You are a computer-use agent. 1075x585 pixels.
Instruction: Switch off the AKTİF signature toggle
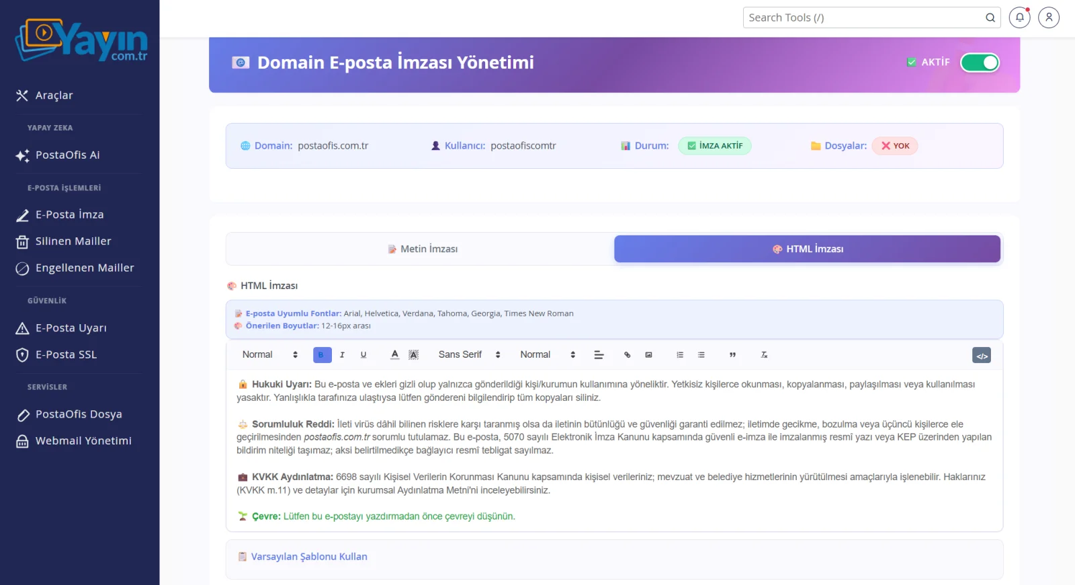pos(980,63)
